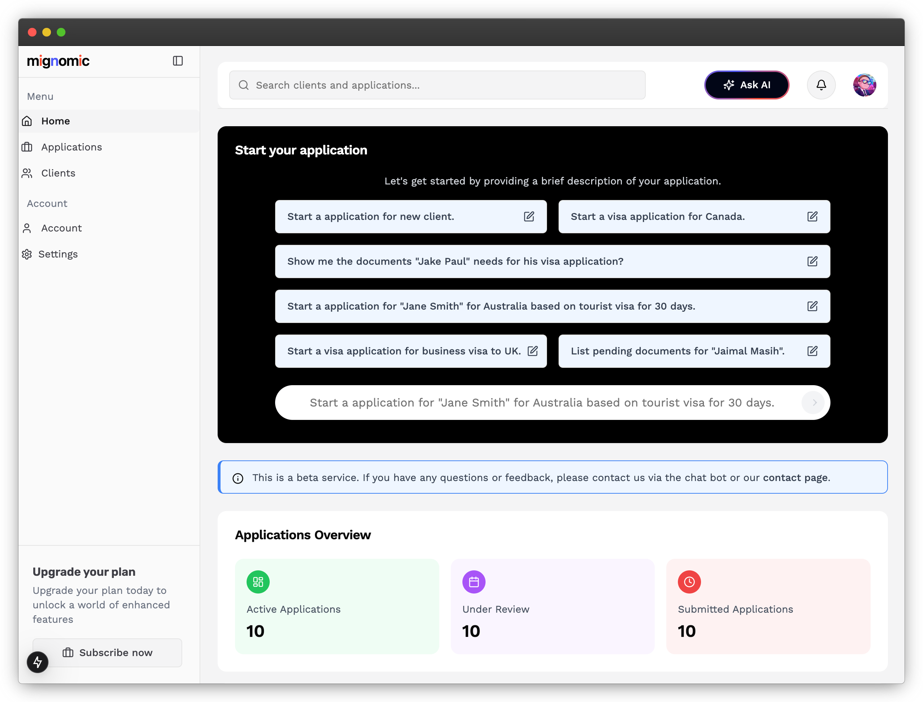The height and width of the screenshot is (702, 923).
Task: Click the purple Under Review calendar icon
Action: pos(474,582)
